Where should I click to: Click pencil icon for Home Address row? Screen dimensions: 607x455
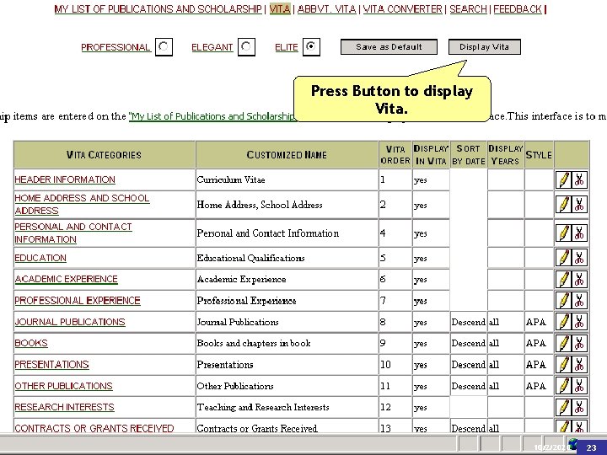coord(563,204)
